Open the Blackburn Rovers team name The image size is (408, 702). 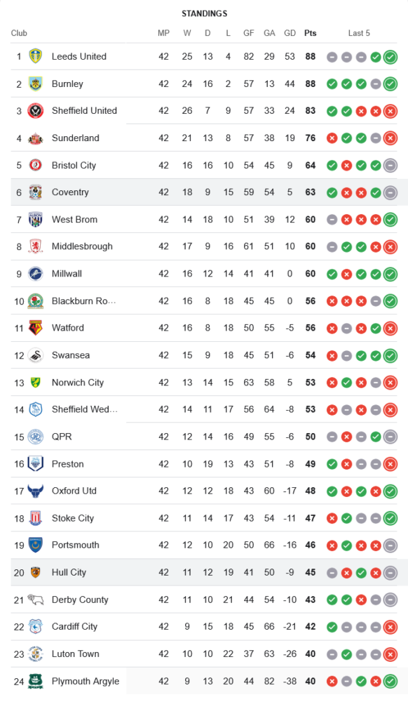[x=83, y=301]
